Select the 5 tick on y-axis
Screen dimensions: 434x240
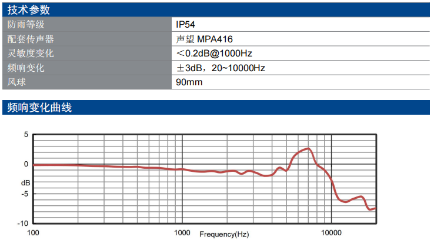pyautogui.click(x=26, y=135)
